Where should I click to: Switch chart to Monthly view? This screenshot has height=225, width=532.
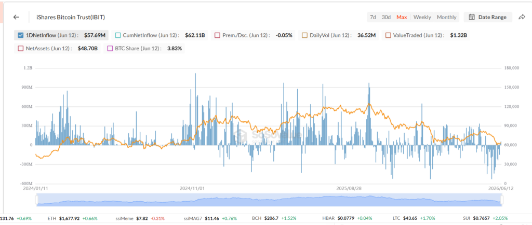point(446,17)
